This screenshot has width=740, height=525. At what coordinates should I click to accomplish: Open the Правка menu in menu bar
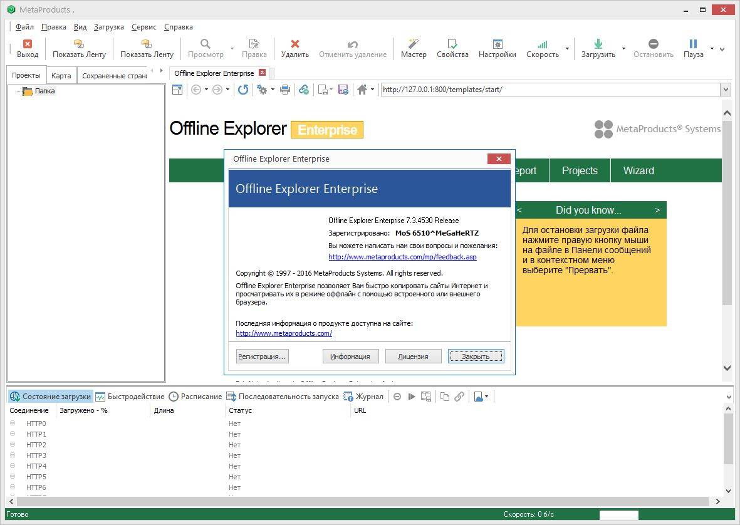click(x=54, y=27)
